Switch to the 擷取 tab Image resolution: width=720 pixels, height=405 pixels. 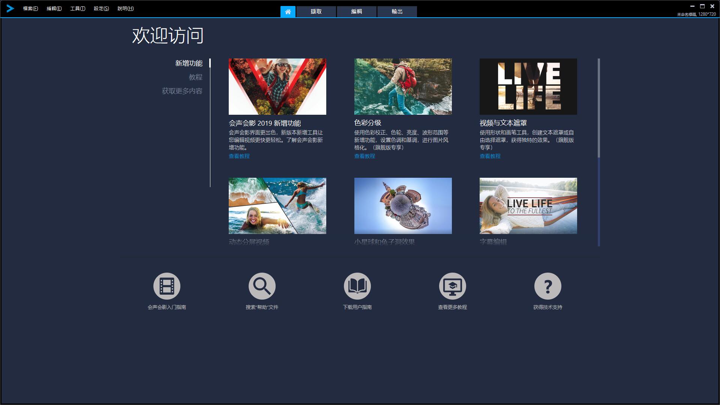[316, 12]
